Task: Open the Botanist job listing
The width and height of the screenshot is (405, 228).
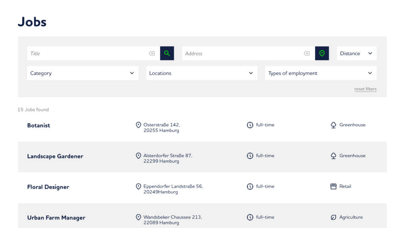Action: [39, 125]
